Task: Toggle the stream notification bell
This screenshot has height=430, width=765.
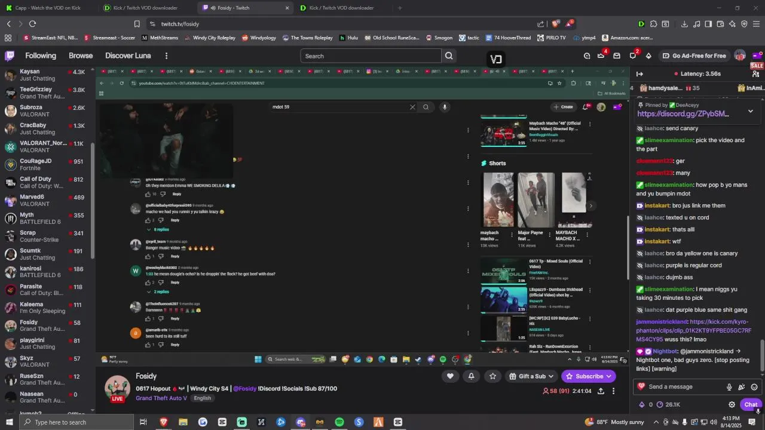Action: click(x=471, y=376)
